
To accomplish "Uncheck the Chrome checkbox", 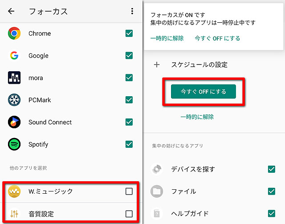I will (129, 33).
